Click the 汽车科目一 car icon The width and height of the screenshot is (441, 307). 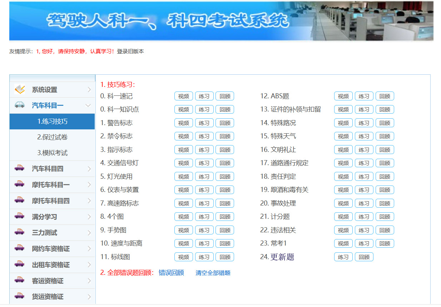20,105
